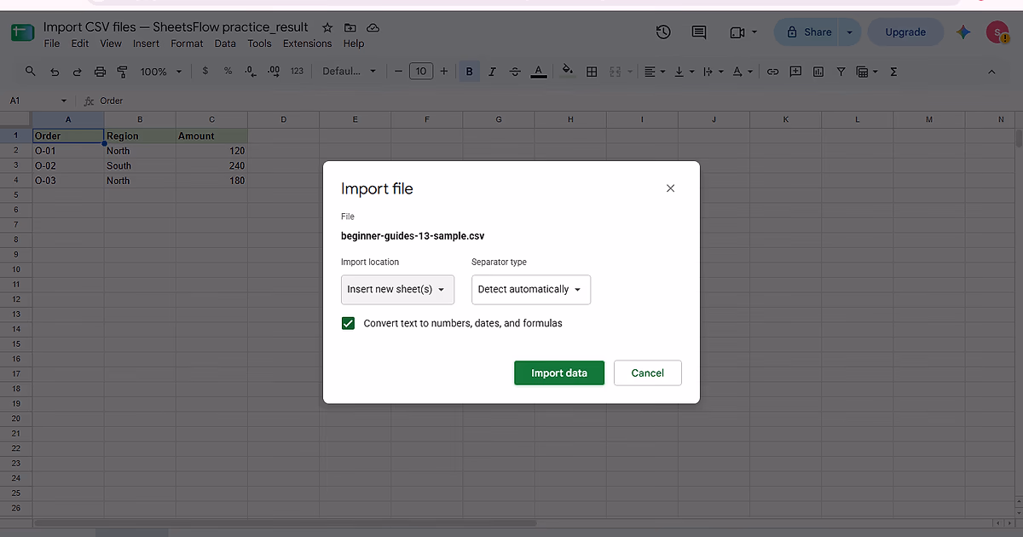This screenshot has height=537, width=1023.
Task: Click the font size 10 field
Action: pos(421,72)
